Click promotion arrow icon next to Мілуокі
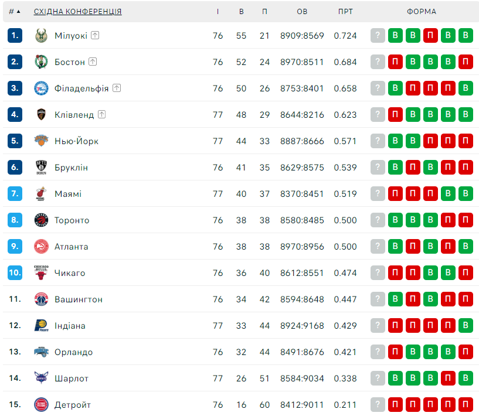The height and width of the screenshot is (416, 479). point(95,35)
